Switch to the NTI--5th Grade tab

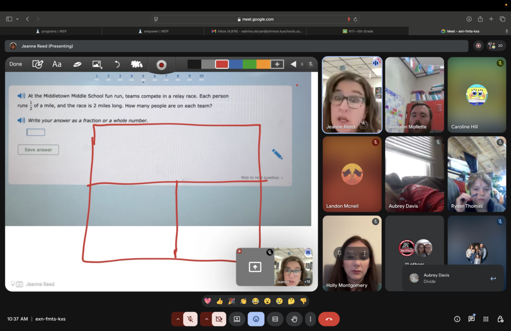pyautogui.click(x=357, y=31)
